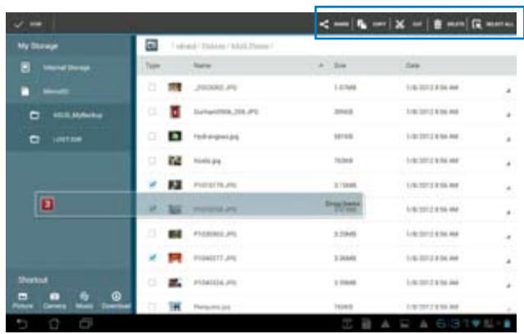This screenshot has height=334, width=524.
Task: Check the box in the P1040326.JPG row
Action: click(x=152, y=282)
